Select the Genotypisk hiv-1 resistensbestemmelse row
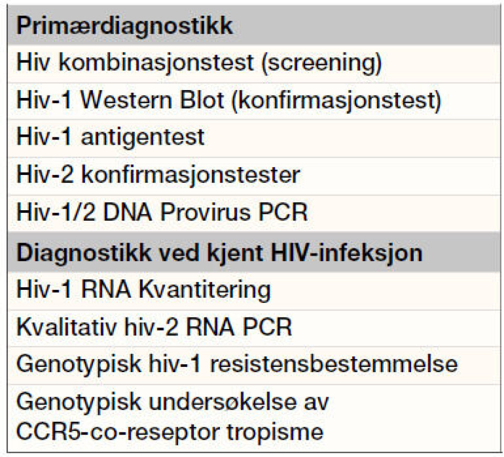 pyautogui.click(x=236, y=364)
